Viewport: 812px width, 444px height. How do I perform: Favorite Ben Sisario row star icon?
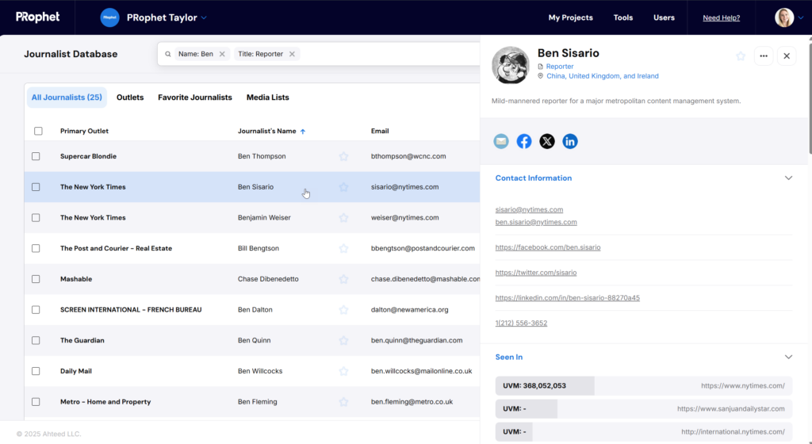343,187
